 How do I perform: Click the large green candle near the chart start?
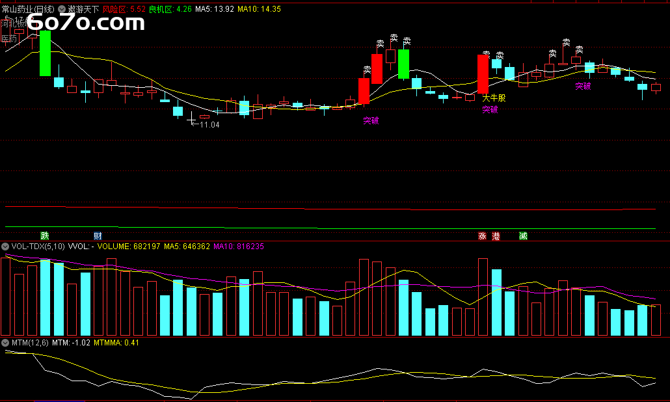[45, 53]
